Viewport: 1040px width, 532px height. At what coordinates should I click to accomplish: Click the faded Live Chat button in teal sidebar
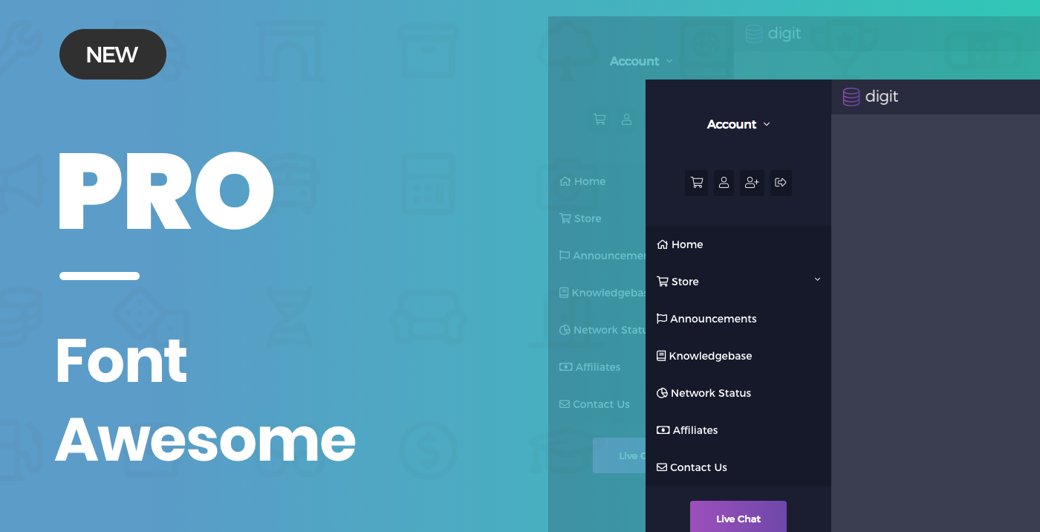[x=620, y=455]
